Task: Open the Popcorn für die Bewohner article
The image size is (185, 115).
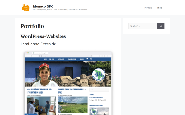Action: click(39, 91)
